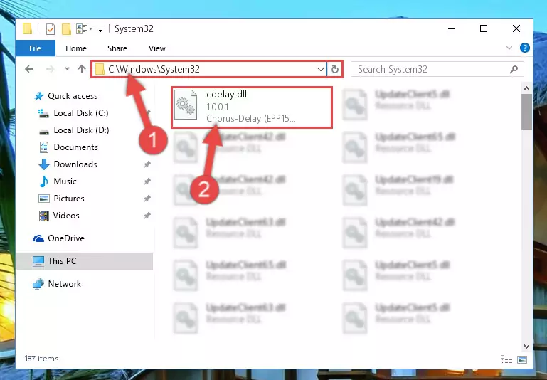Click the Search System32 field
The image size is (547, 380).
pos(437,69)
